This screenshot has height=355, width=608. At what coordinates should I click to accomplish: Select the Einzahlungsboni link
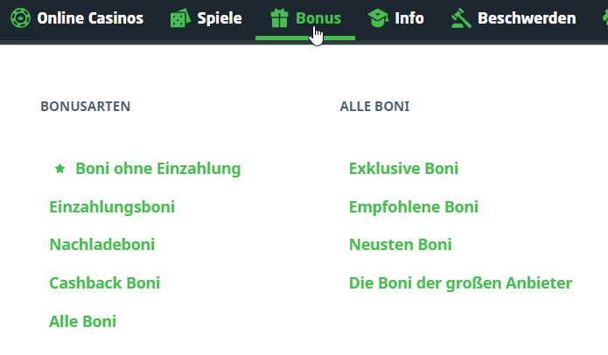pos(112,207)
